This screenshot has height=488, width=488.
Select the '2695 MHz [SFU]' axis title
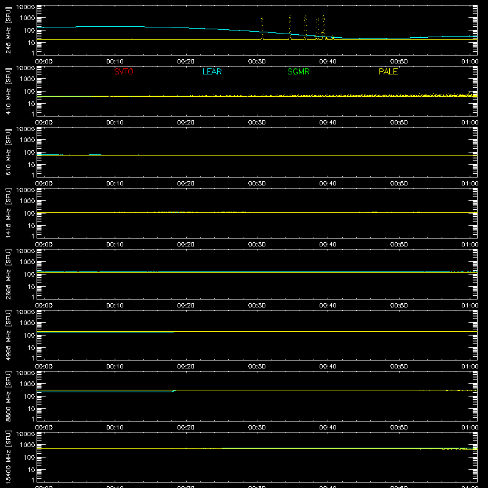8,274
